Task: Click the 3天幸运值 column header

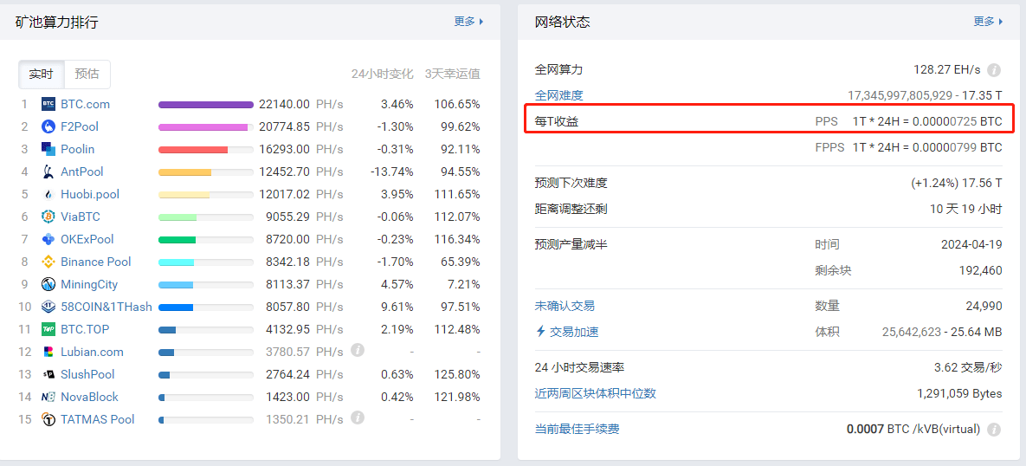Action: point(452,74)
